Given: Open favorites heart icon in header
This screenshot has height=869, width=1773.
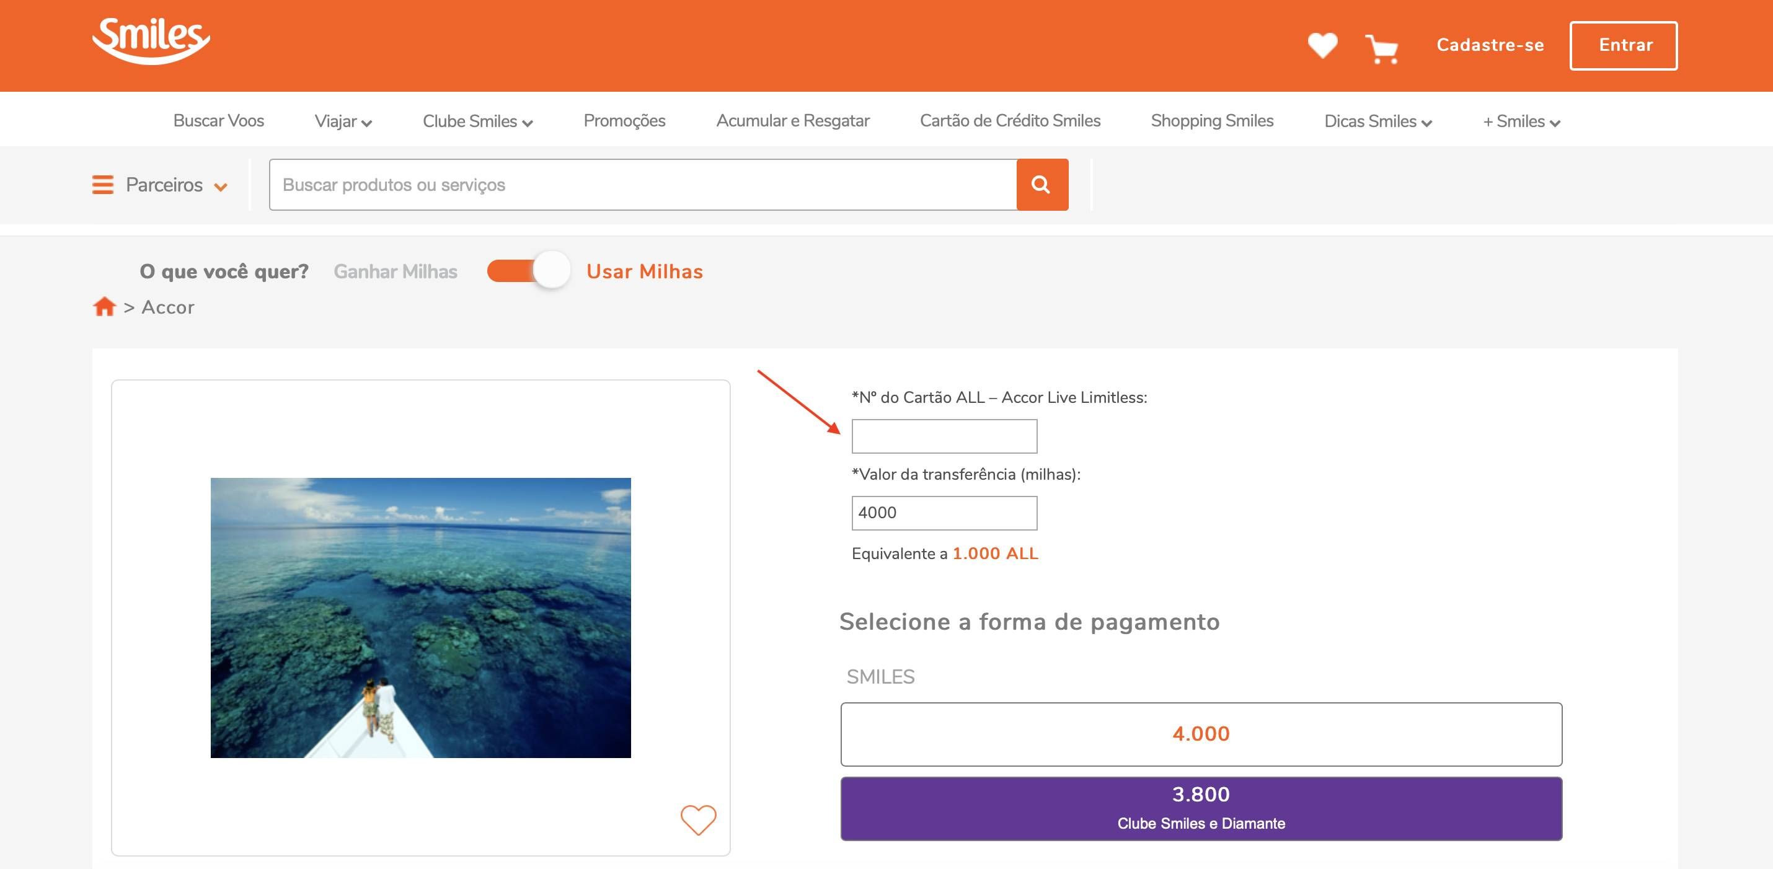Looking at the screenshot, I should tap(1322, 46).
